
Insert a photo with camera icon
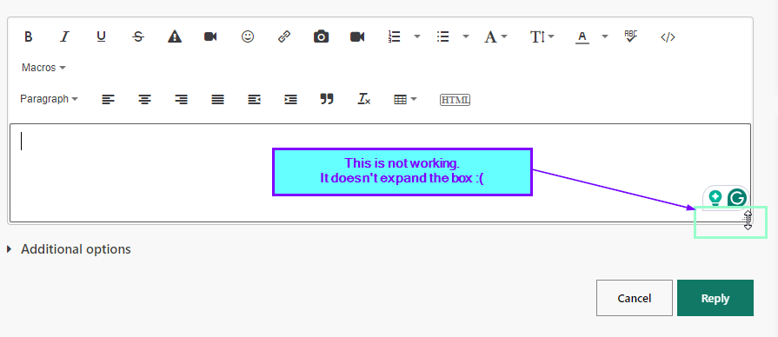[x=321, y=36]
